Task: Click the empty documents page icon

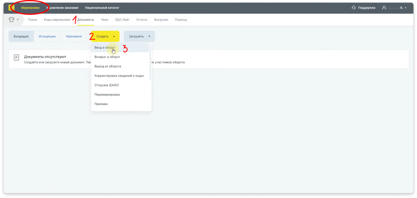Action: 16,58
